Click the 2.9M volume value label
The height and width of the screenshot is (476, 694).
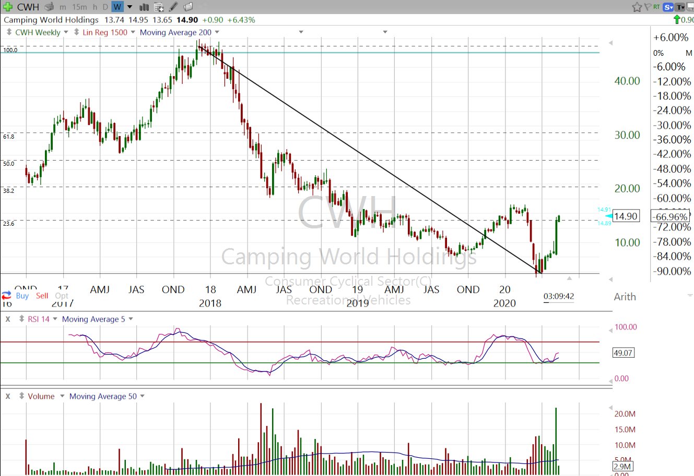tap(622, 467)
